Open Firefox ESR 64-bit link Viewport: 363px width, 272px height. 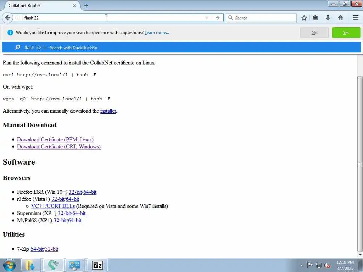[x=90, y=192]
